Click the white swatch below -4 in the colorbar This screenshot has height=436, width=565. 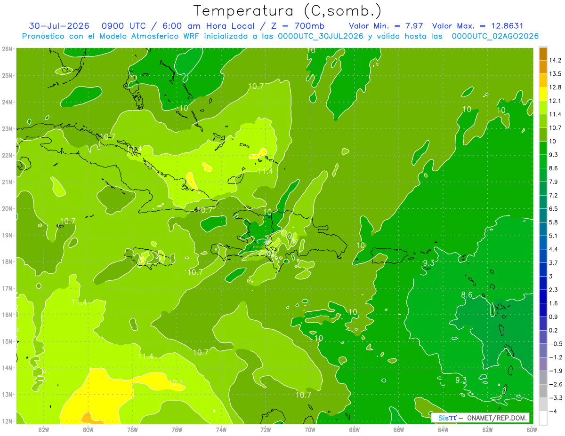click(543, 418)
